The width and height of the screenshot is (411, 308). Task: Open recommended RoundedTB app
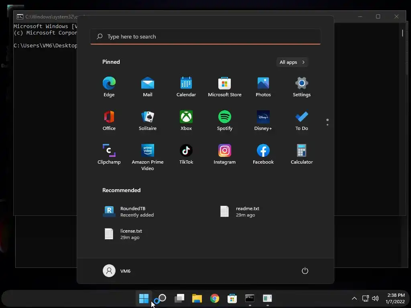tap(128, 212)
